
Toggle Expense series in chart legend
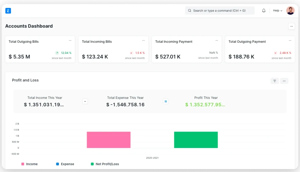tap(66, 164)
